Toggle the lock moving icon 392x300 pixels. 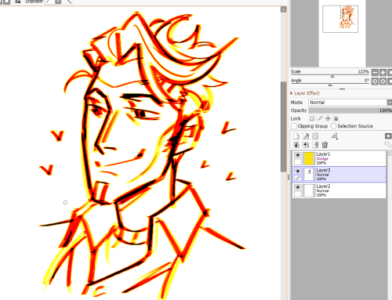tap(328, 118)
